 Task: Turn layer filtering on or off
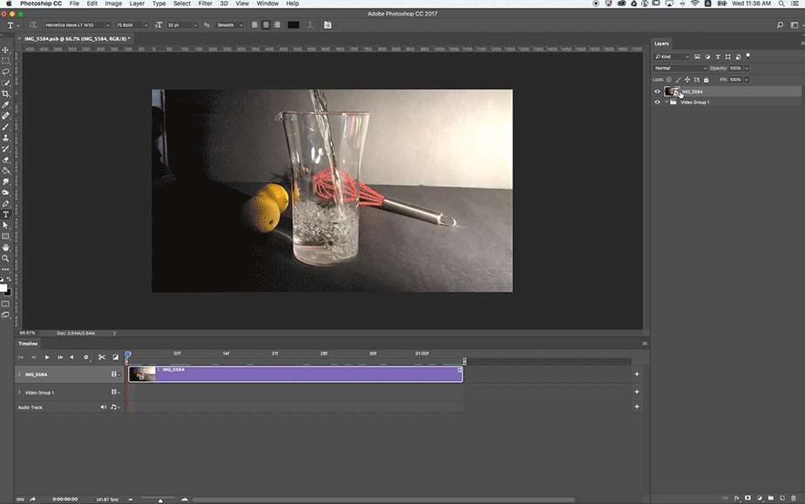tap(748, 56)
